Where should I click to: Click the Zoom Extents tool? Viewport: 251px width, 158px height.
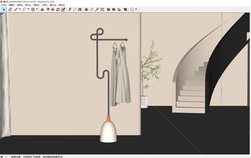[102, 10]
